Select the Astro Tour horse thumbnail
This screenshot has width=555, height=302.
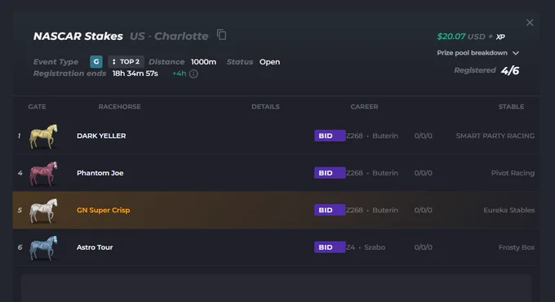tap(43, 247)
